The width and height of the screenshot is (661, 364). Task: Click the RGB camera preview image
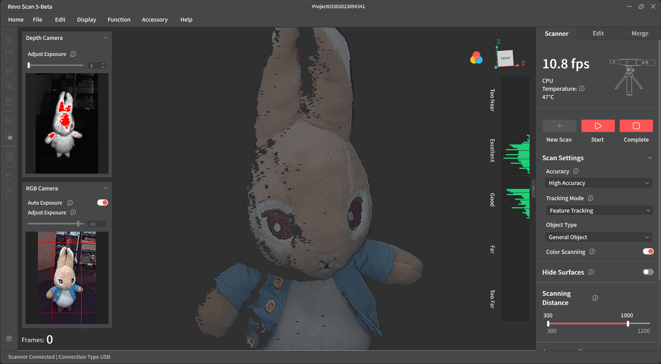(x=67, y=278)
